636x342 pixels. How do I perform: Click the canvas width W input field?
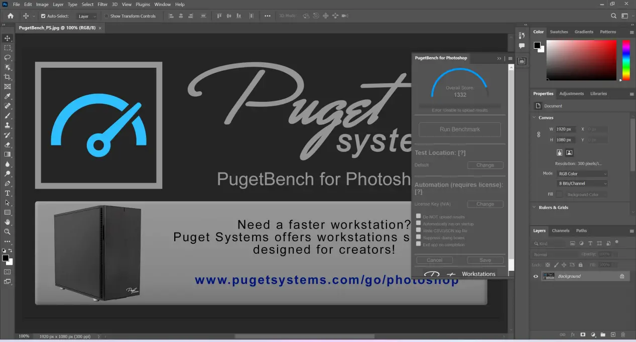(x=565, y=129)
